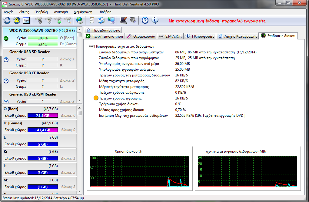Open the Δίσκος menu

[x=24, y=12]
